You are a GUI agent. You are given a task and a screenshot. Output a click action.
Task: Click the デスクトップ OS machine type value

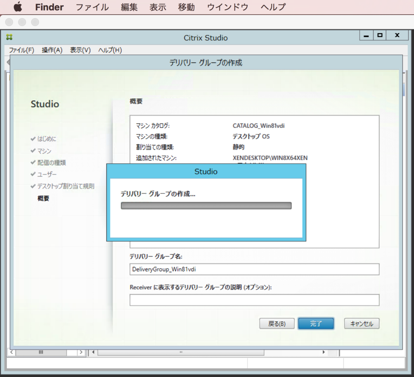point(251,136)
